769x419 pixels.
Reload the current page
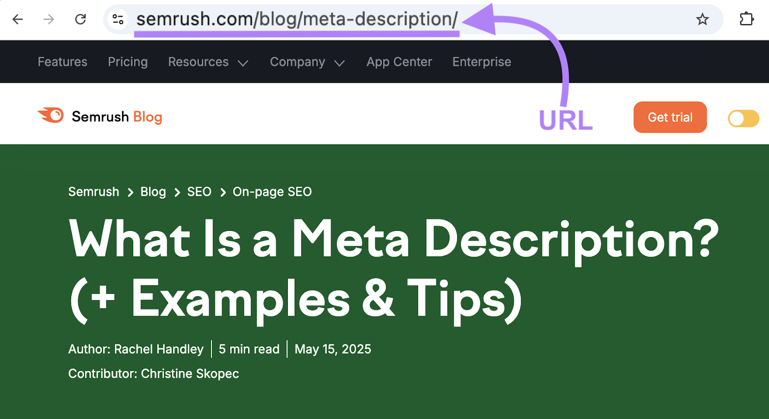pyautogui.click(x=81, y=19)
